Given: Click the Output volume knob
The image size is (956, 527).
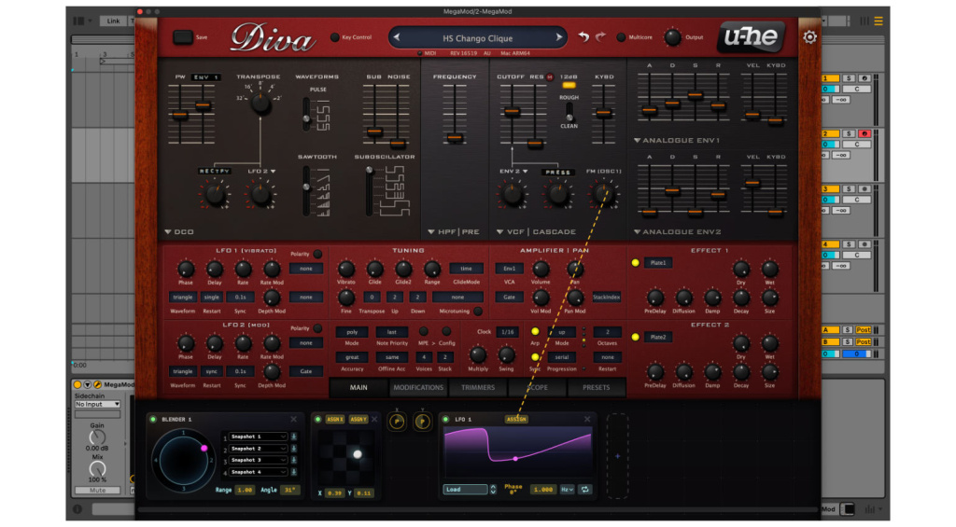Looking at the screenshot, I should point(672,37).
